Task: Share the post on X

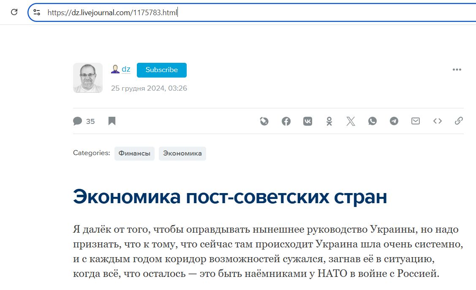Action: coord(351,121)
